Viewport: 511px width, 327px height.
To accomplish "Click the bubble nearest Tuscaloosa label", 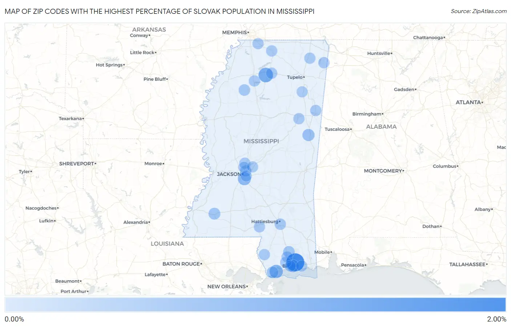I will [x=308, y=135].
